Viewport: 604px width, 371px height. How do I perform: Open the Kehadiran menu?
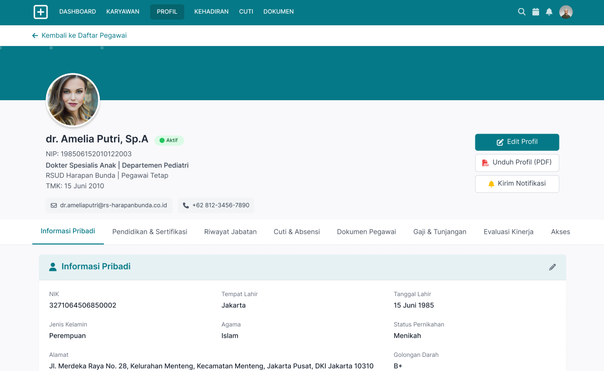[211, 12]
